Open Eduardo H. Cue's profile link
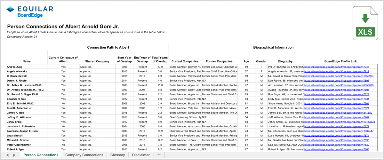The height and width of the screenshot is (160, 384). [x=337, y=99]
